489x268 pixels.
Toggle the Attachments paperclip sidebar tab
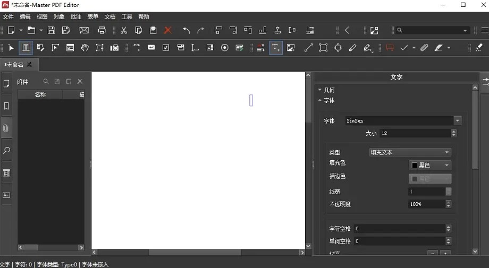point(6,128)
